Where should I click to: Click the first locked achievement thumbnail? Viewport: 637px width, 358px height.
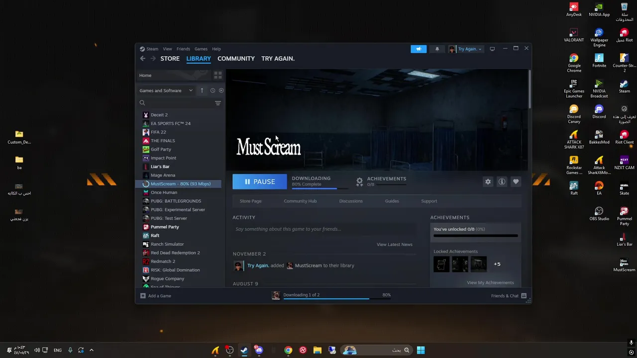point(441,264)
